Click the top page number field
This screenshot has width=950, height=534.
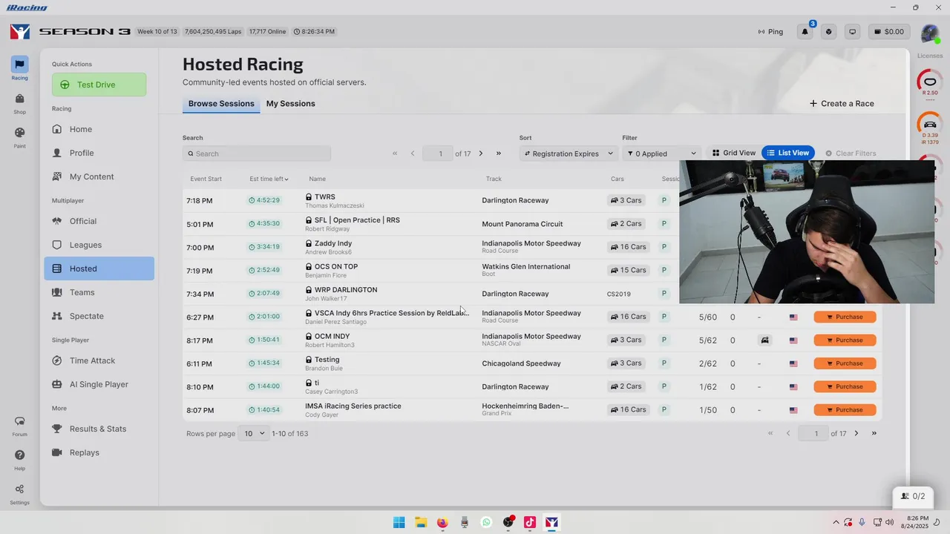tap(438, 154)
